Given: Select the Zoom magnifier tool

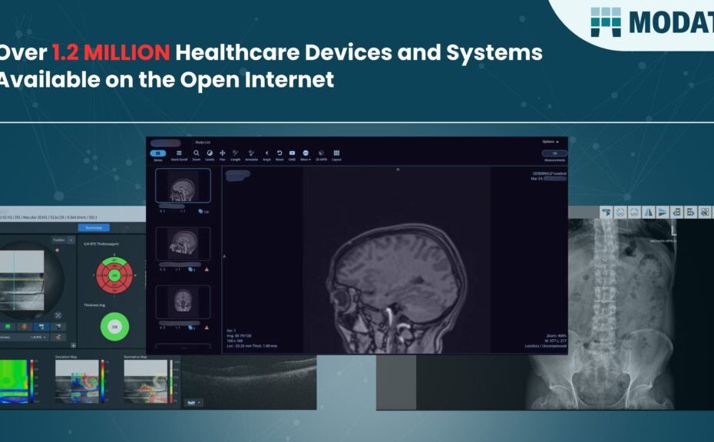Looking at the screenshot, I should pyautogui.click(x=197, y=155).
